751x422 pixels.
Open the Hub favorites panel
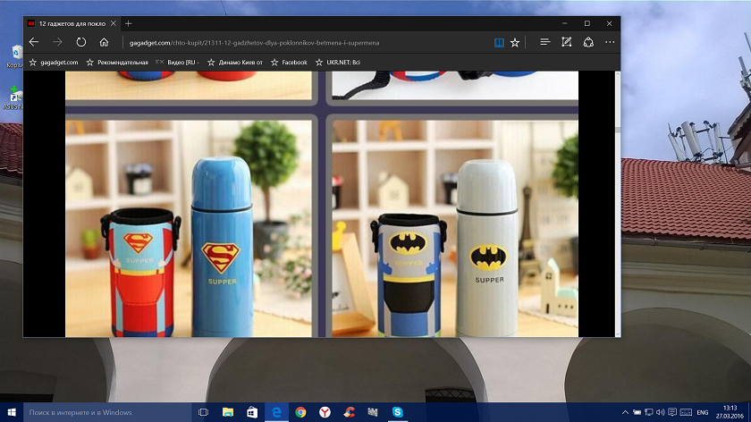point(544,42)
